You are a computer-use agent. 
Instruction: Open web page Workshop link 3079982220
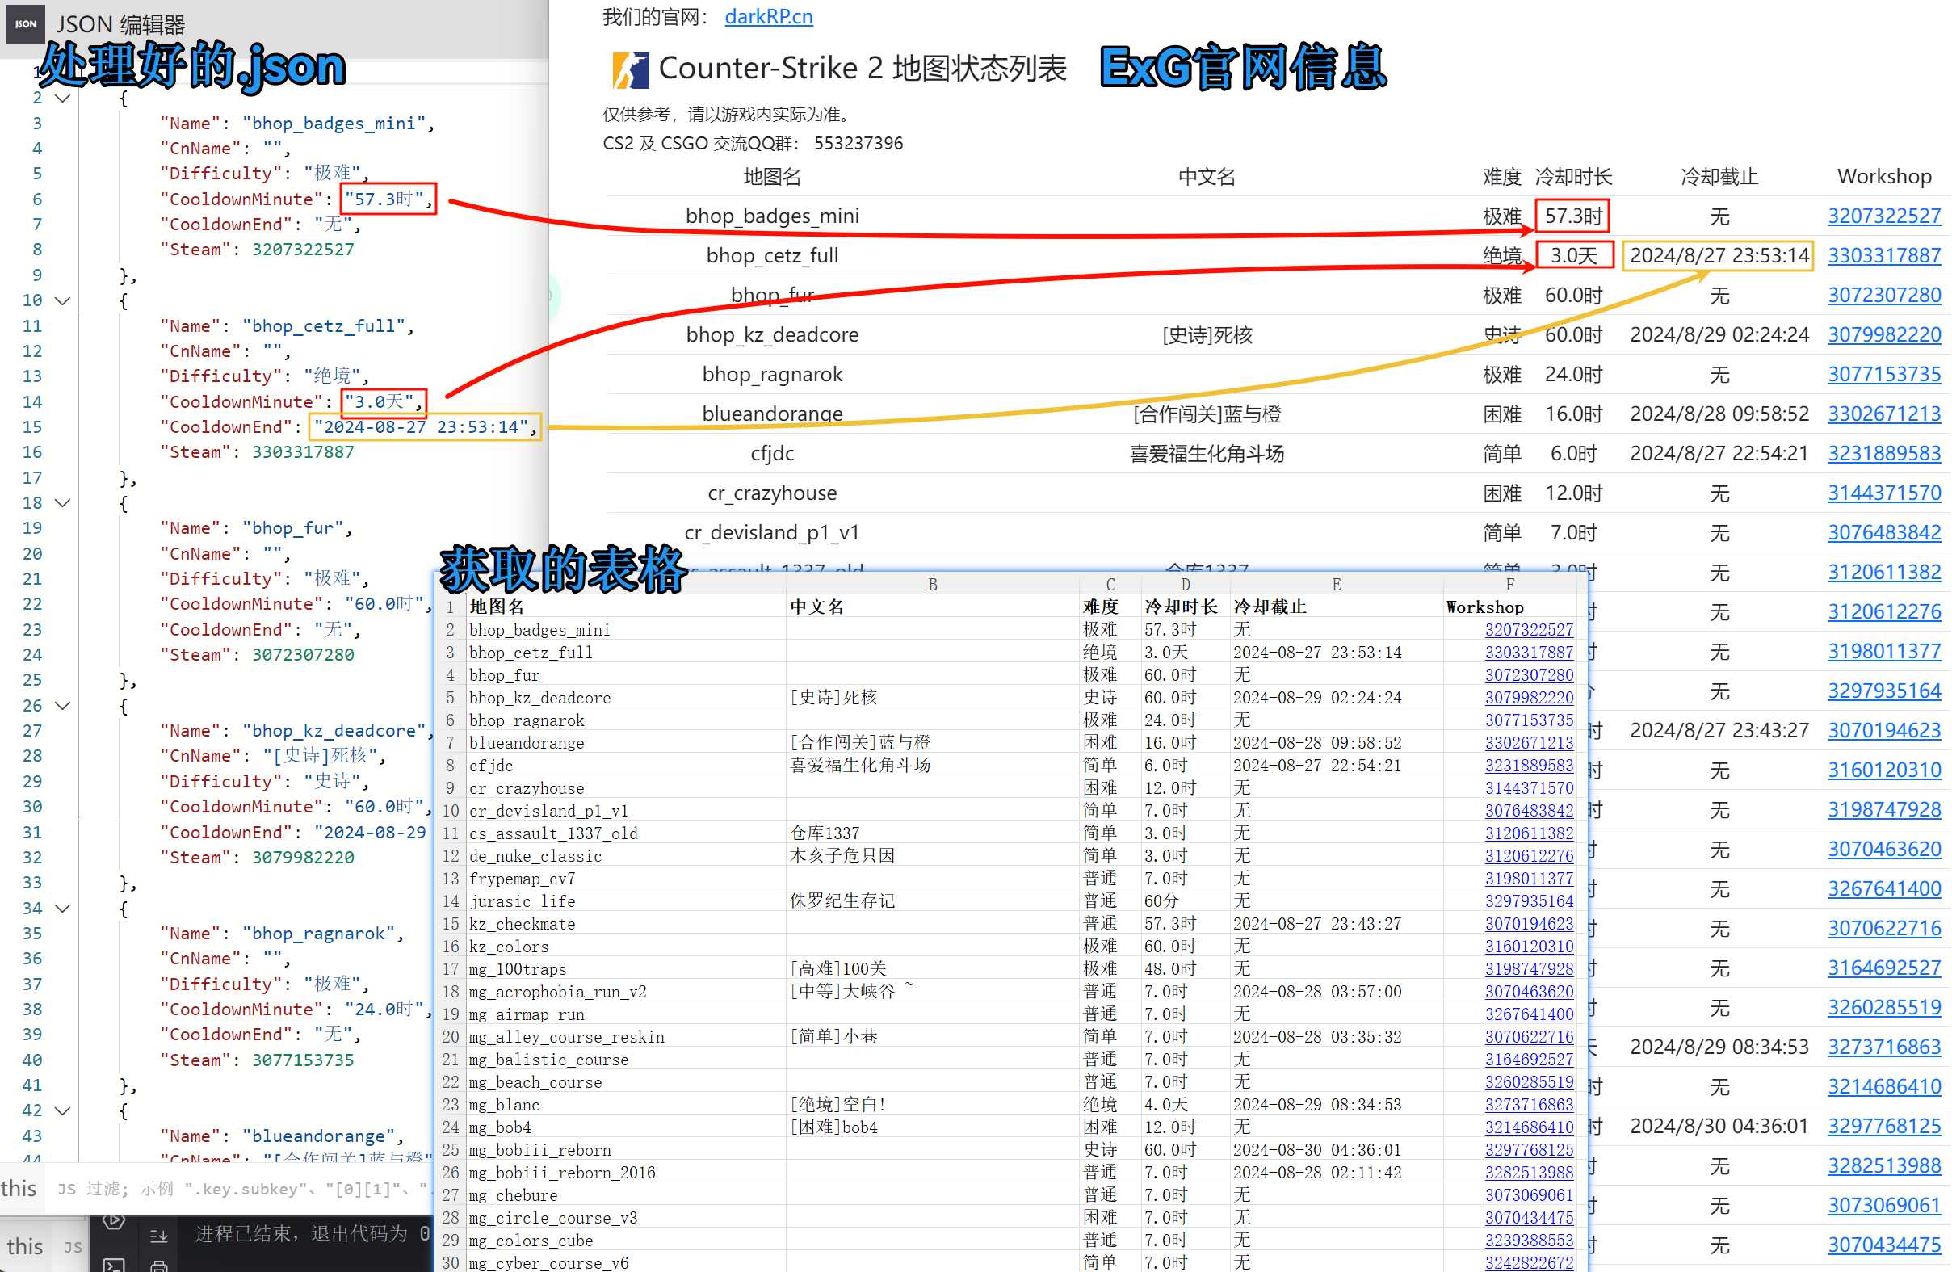[x=1884, y=334]
